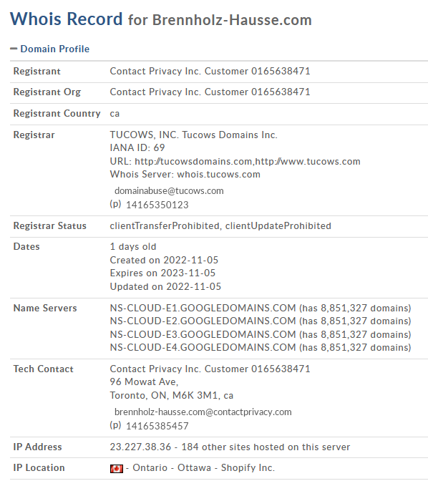Click the Tech Contact row label

43,369
